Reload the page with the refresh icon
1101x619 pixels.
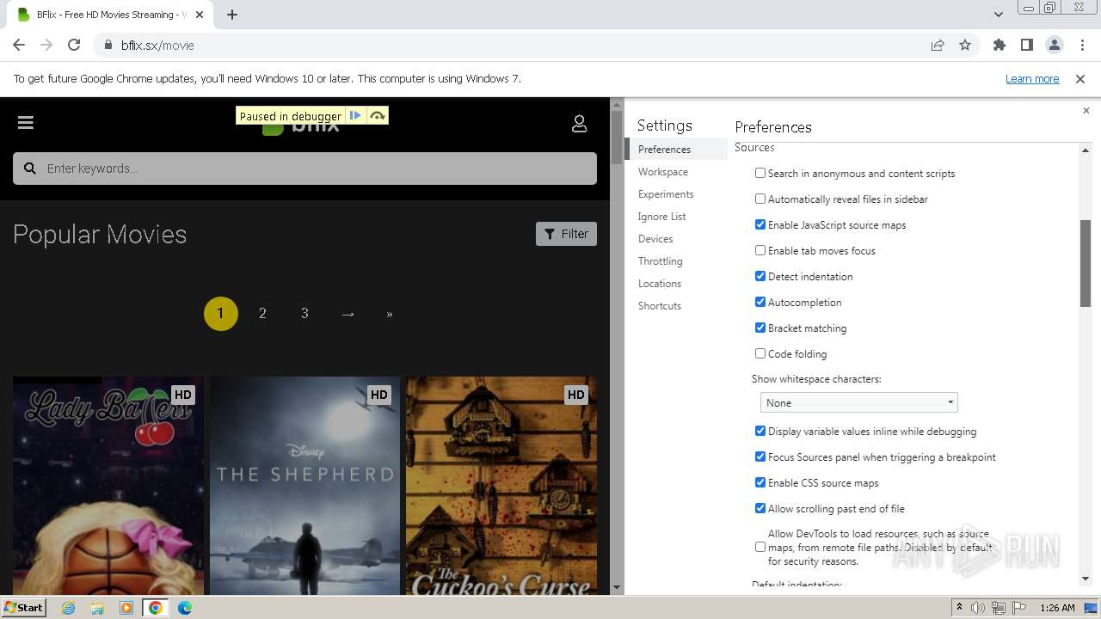coord(74,46)
